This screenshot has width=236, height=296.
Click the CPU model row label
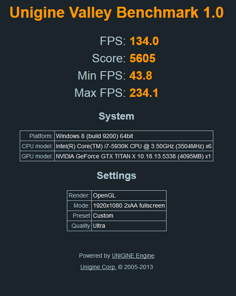coord(37,146)
